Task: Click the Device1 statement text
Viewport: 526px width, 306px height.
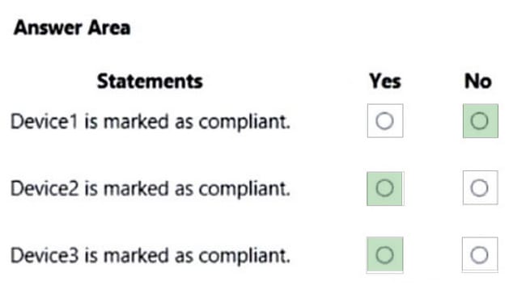Action: click(x=151, y=122)
